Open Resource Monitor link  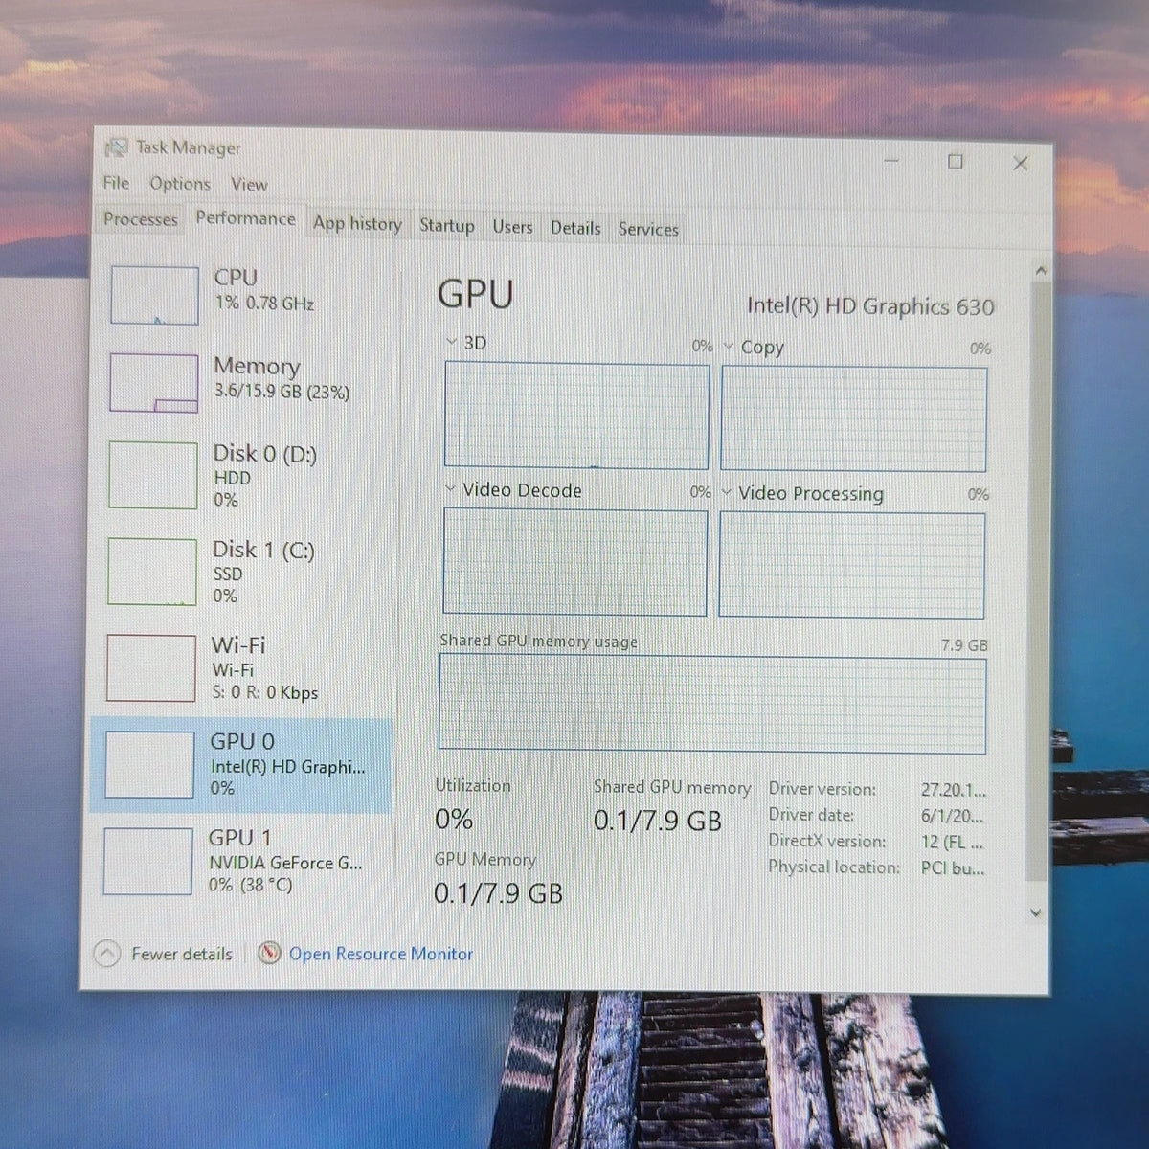pos(381,954)
